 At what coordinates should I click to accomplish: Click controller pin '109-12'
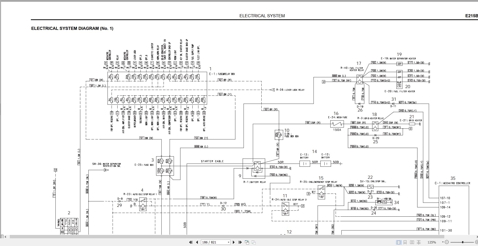tap(445, 217)
